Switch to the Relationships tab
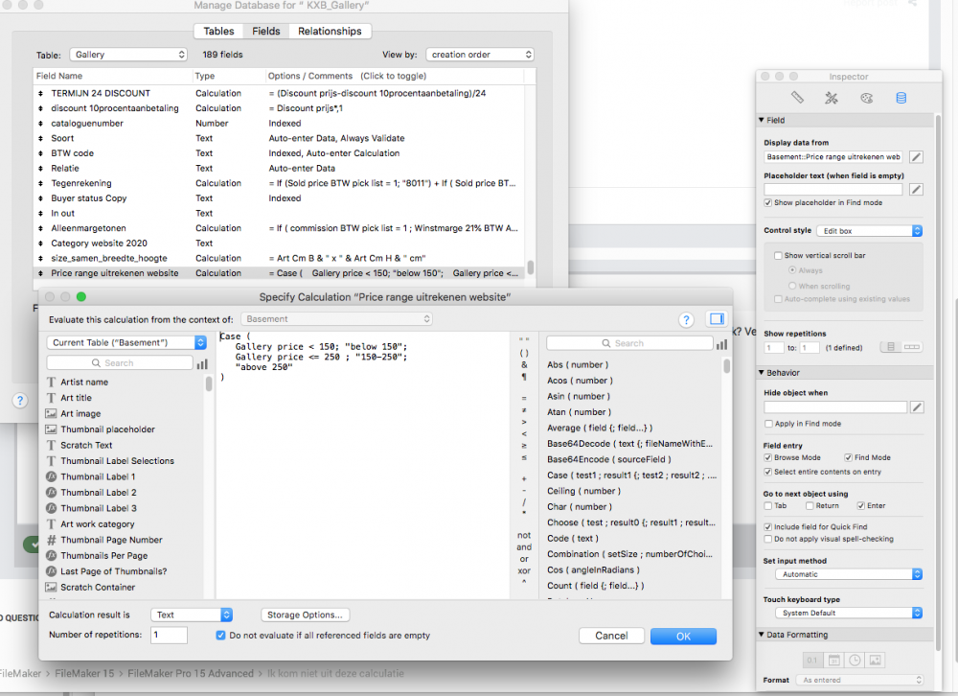The width and height of the screenshot is (958, 696). (x=330, y=31)
